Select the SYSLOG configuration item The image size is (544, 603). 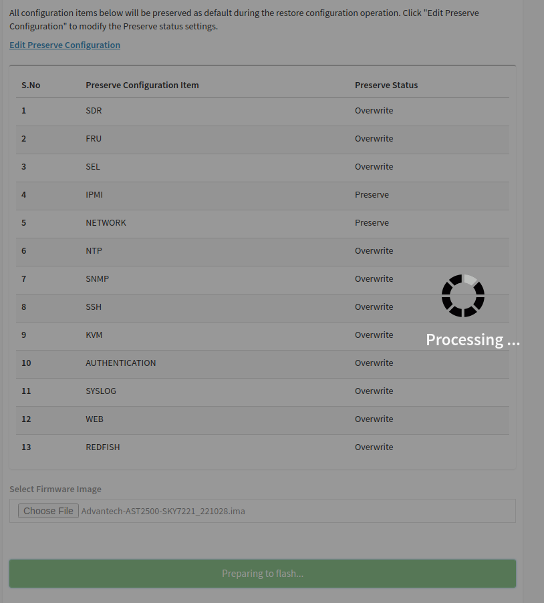tap(101, 391)
